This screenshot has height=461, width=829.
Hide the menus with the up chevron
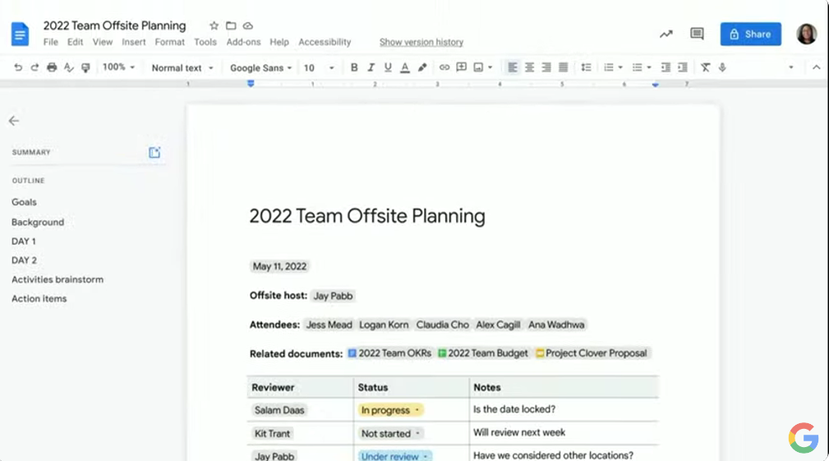click(817, 67)
